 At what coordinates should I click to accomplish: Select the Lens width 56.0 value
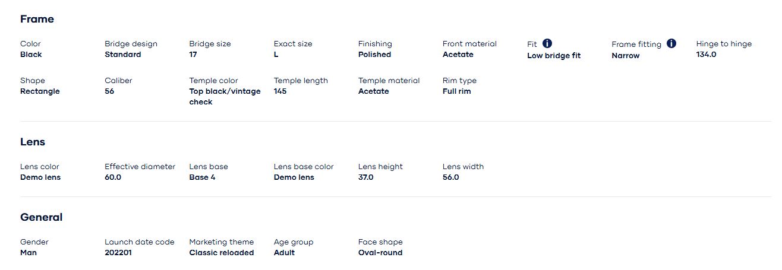coord(450,177)
